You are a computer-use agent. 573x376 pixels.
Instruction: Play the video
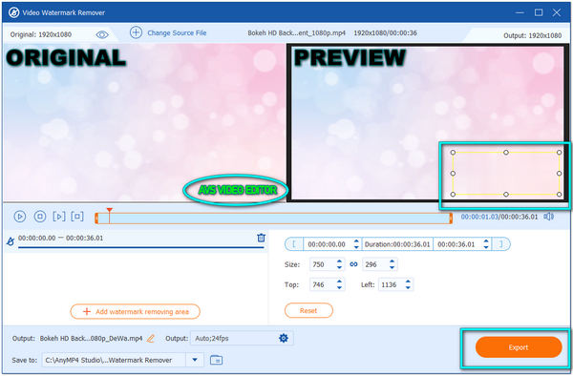pos(20,217)
